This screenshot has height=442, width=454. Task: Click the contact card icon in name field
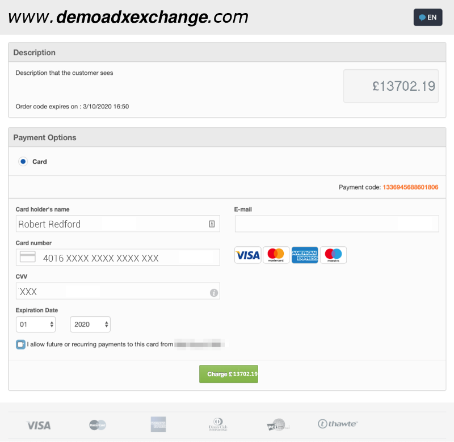click(x=212, y=224)
